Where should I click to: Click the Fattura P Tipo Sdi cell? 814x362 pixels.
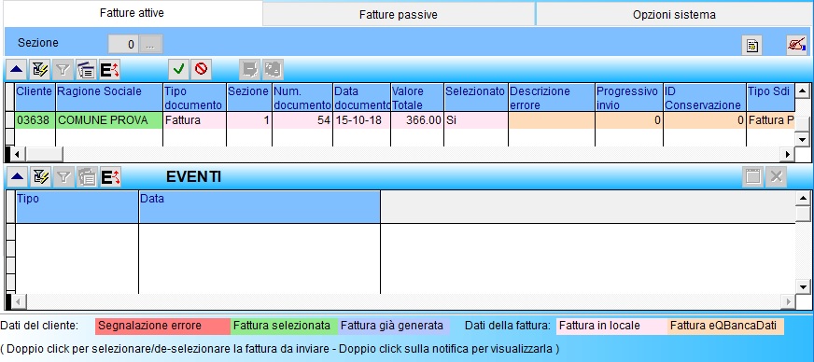coord(770,120)
